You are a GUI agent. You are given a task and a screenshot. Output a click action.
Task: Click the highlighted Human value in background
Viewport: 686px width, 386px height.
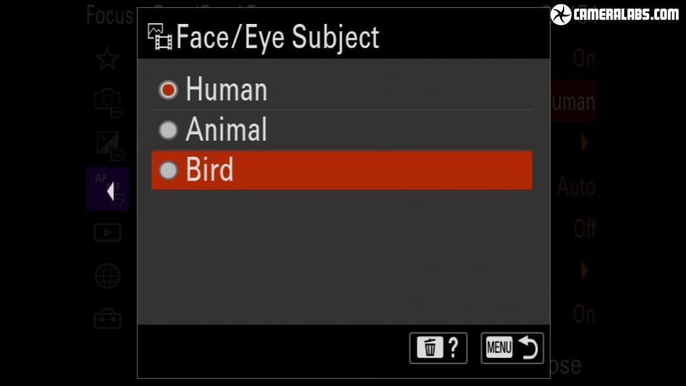point(573,101)
